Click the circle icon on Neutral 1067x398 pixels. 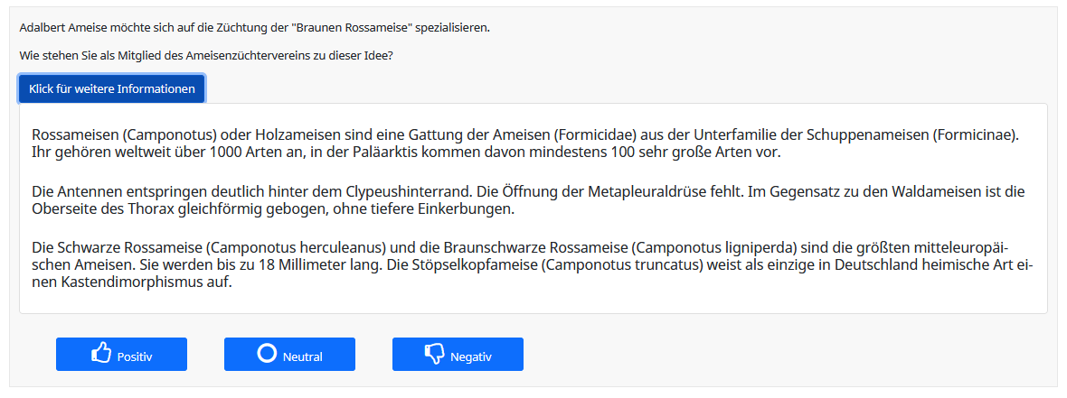click(267, 353)
